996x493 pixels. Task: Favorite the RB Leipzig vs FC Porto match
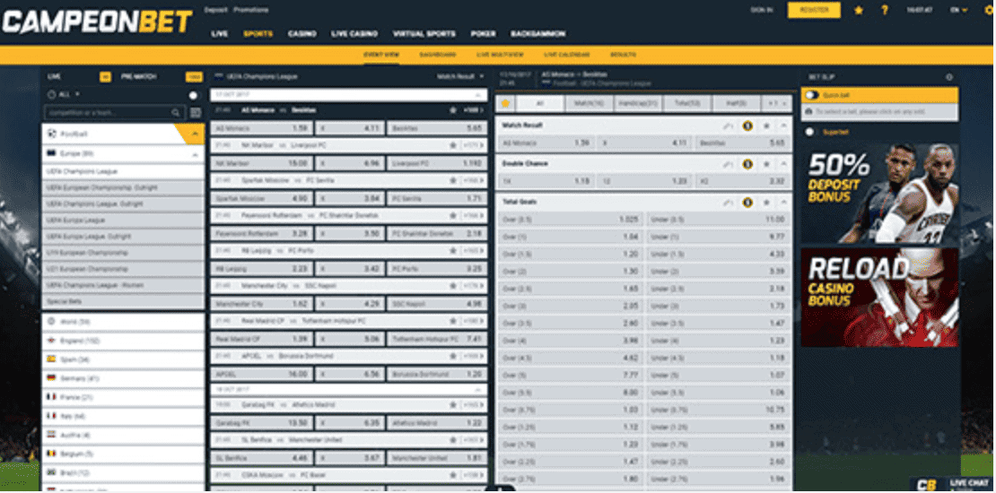pyautogui.click(x=453, y=251)
